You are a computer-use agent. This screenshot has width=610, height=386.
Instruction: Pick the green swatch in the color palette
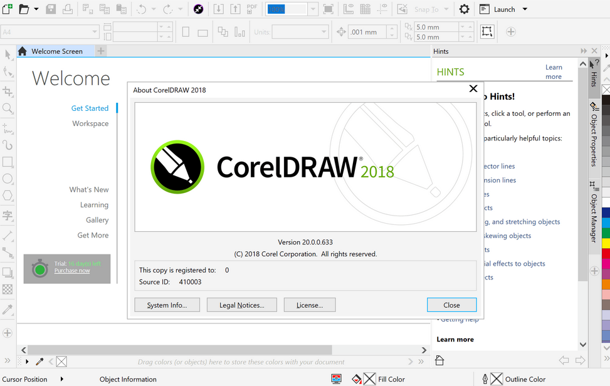(x=606, y=233)
